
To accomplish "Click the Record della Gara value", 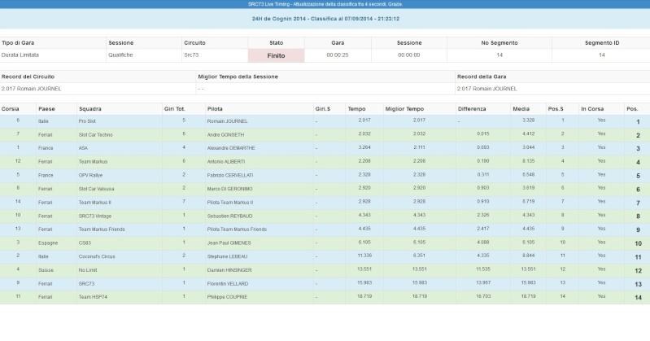I will pos(486,89).
